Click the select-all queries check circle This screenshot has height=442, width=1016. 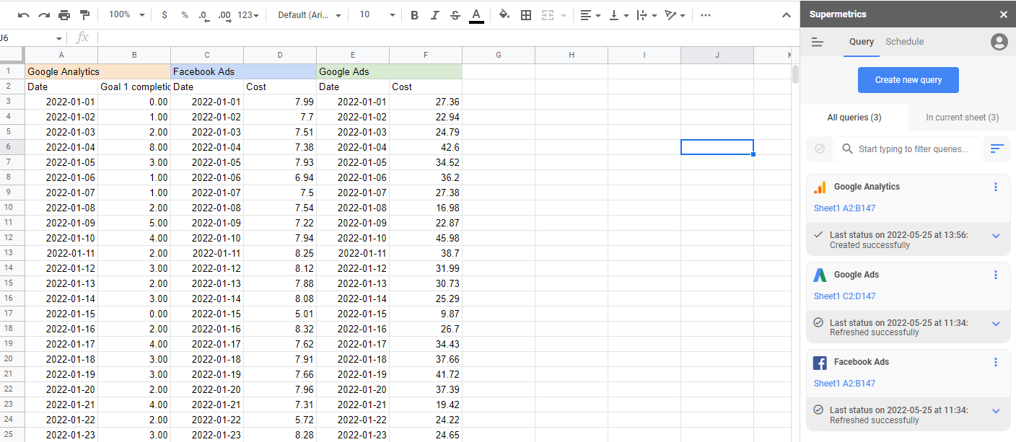820,149
